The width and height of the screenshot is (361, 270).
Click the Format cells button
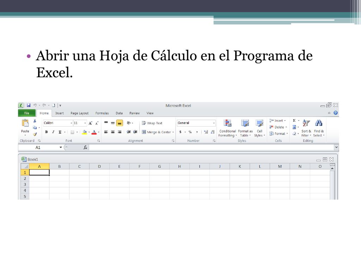coord(279,134)
